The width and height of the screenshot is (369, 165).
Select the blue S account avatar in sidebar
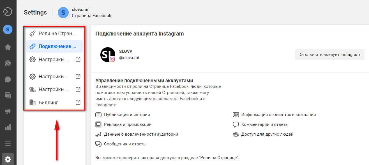click(x=8, y=29)
